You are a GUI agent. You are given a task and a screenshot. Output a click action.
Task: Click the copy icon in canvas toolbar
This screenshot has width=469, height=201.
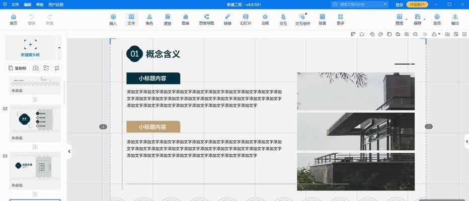pyautogui.click(x=389, y=34)
